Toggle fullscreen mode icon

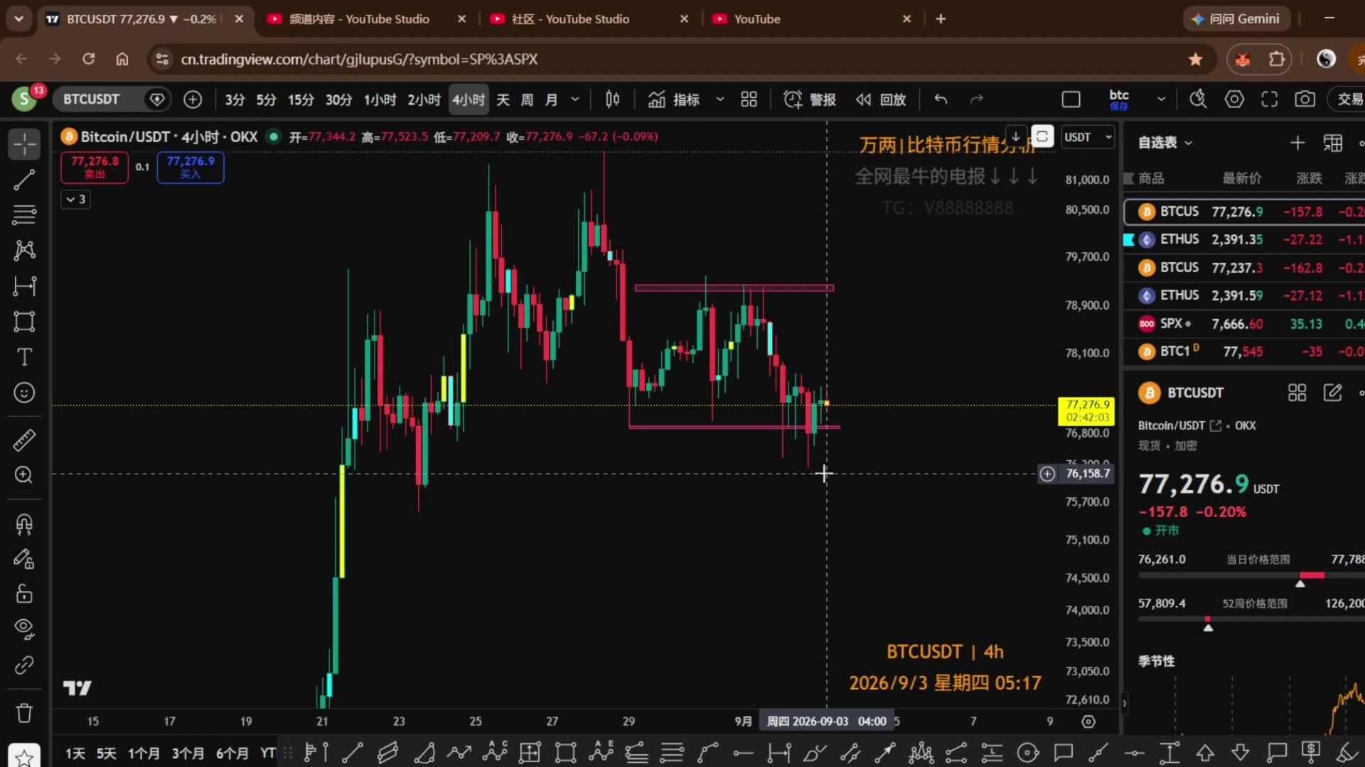click(x=1270, y=99)
